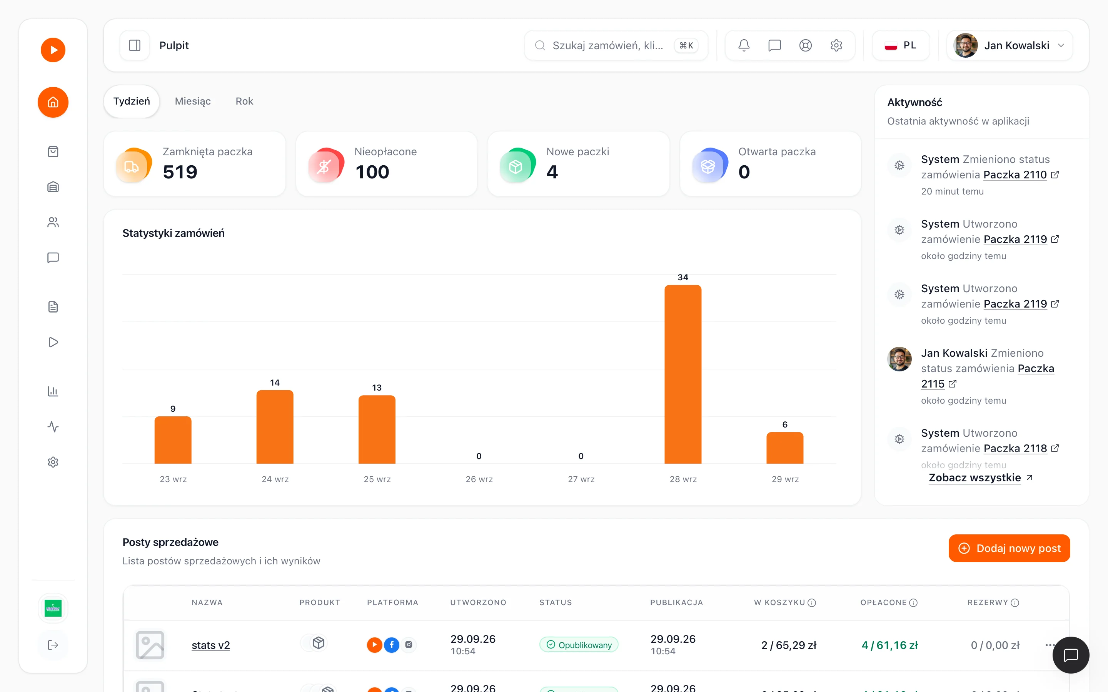The image size is (1108, 692).
Task: Open notifications bell in top bar
Action: click(744, 45)
